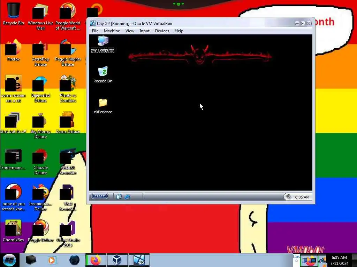
Task: Open the Windows Start orb
Action: tap(9, 260)
